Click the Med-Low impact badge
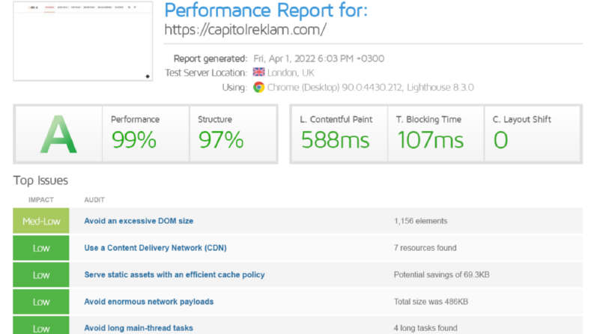594x334 pixels. 41,221
